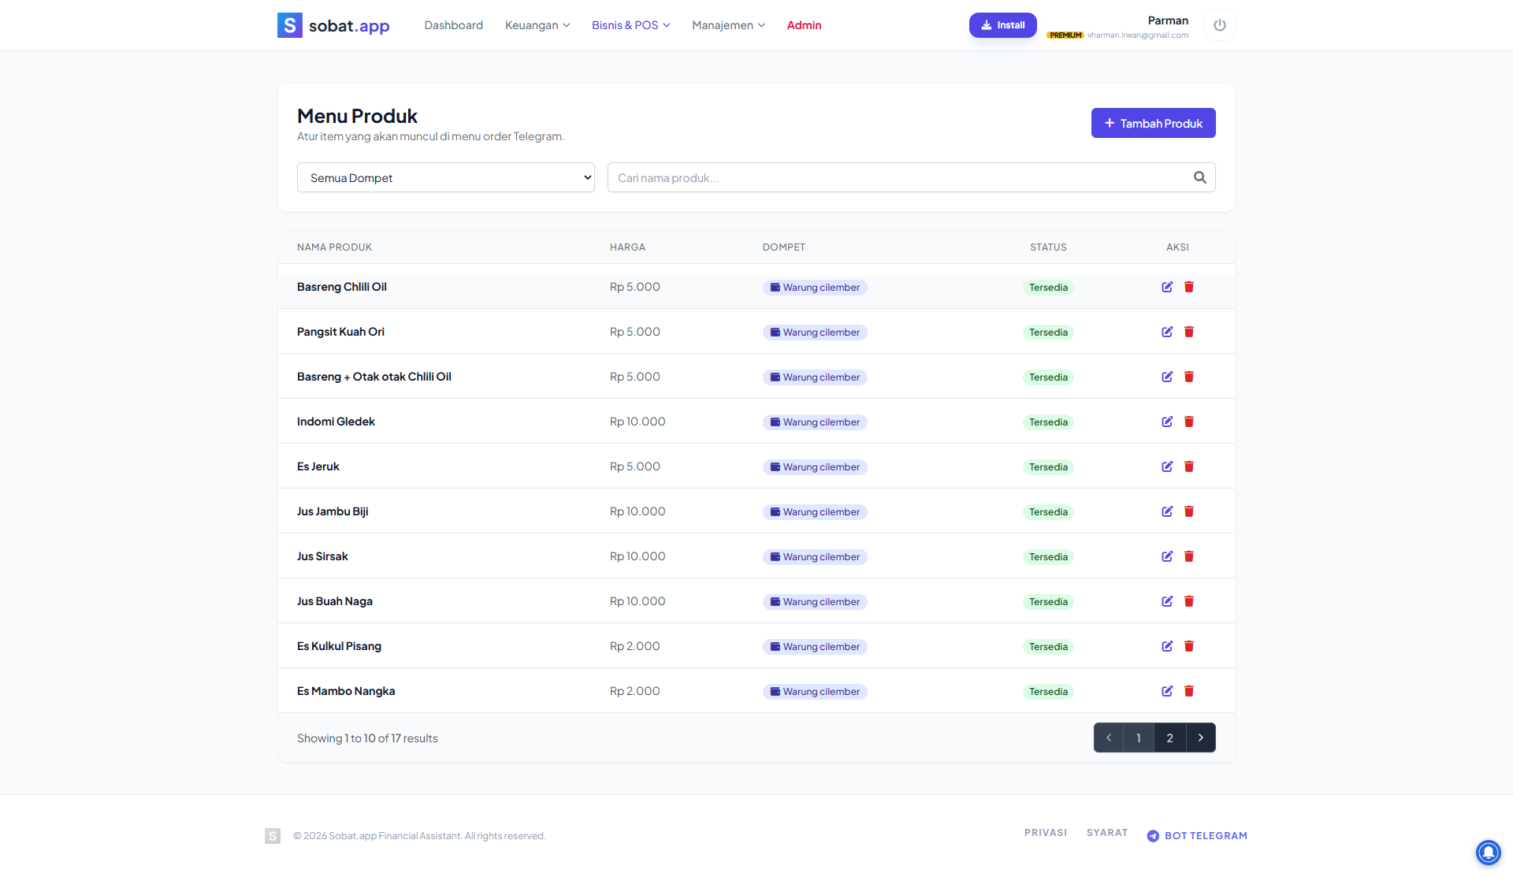
Task: Open the Dashboard menu item
Action: point(453,25)
